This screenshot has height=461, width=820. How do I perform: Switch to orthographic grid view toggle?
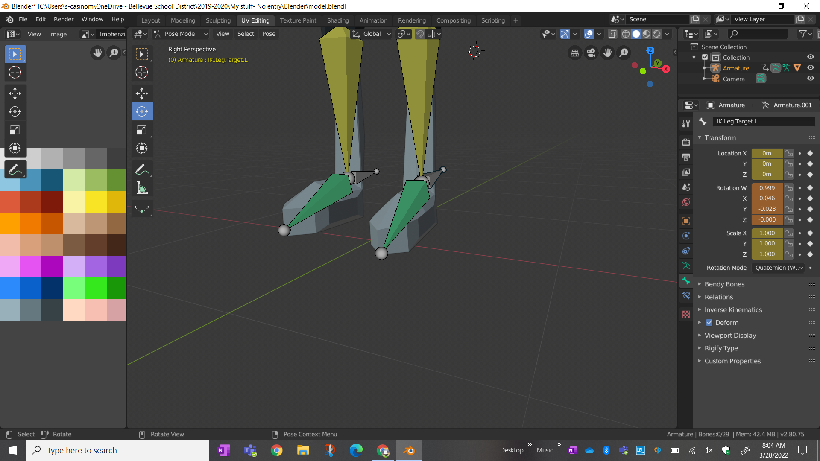tap(575, 53)
